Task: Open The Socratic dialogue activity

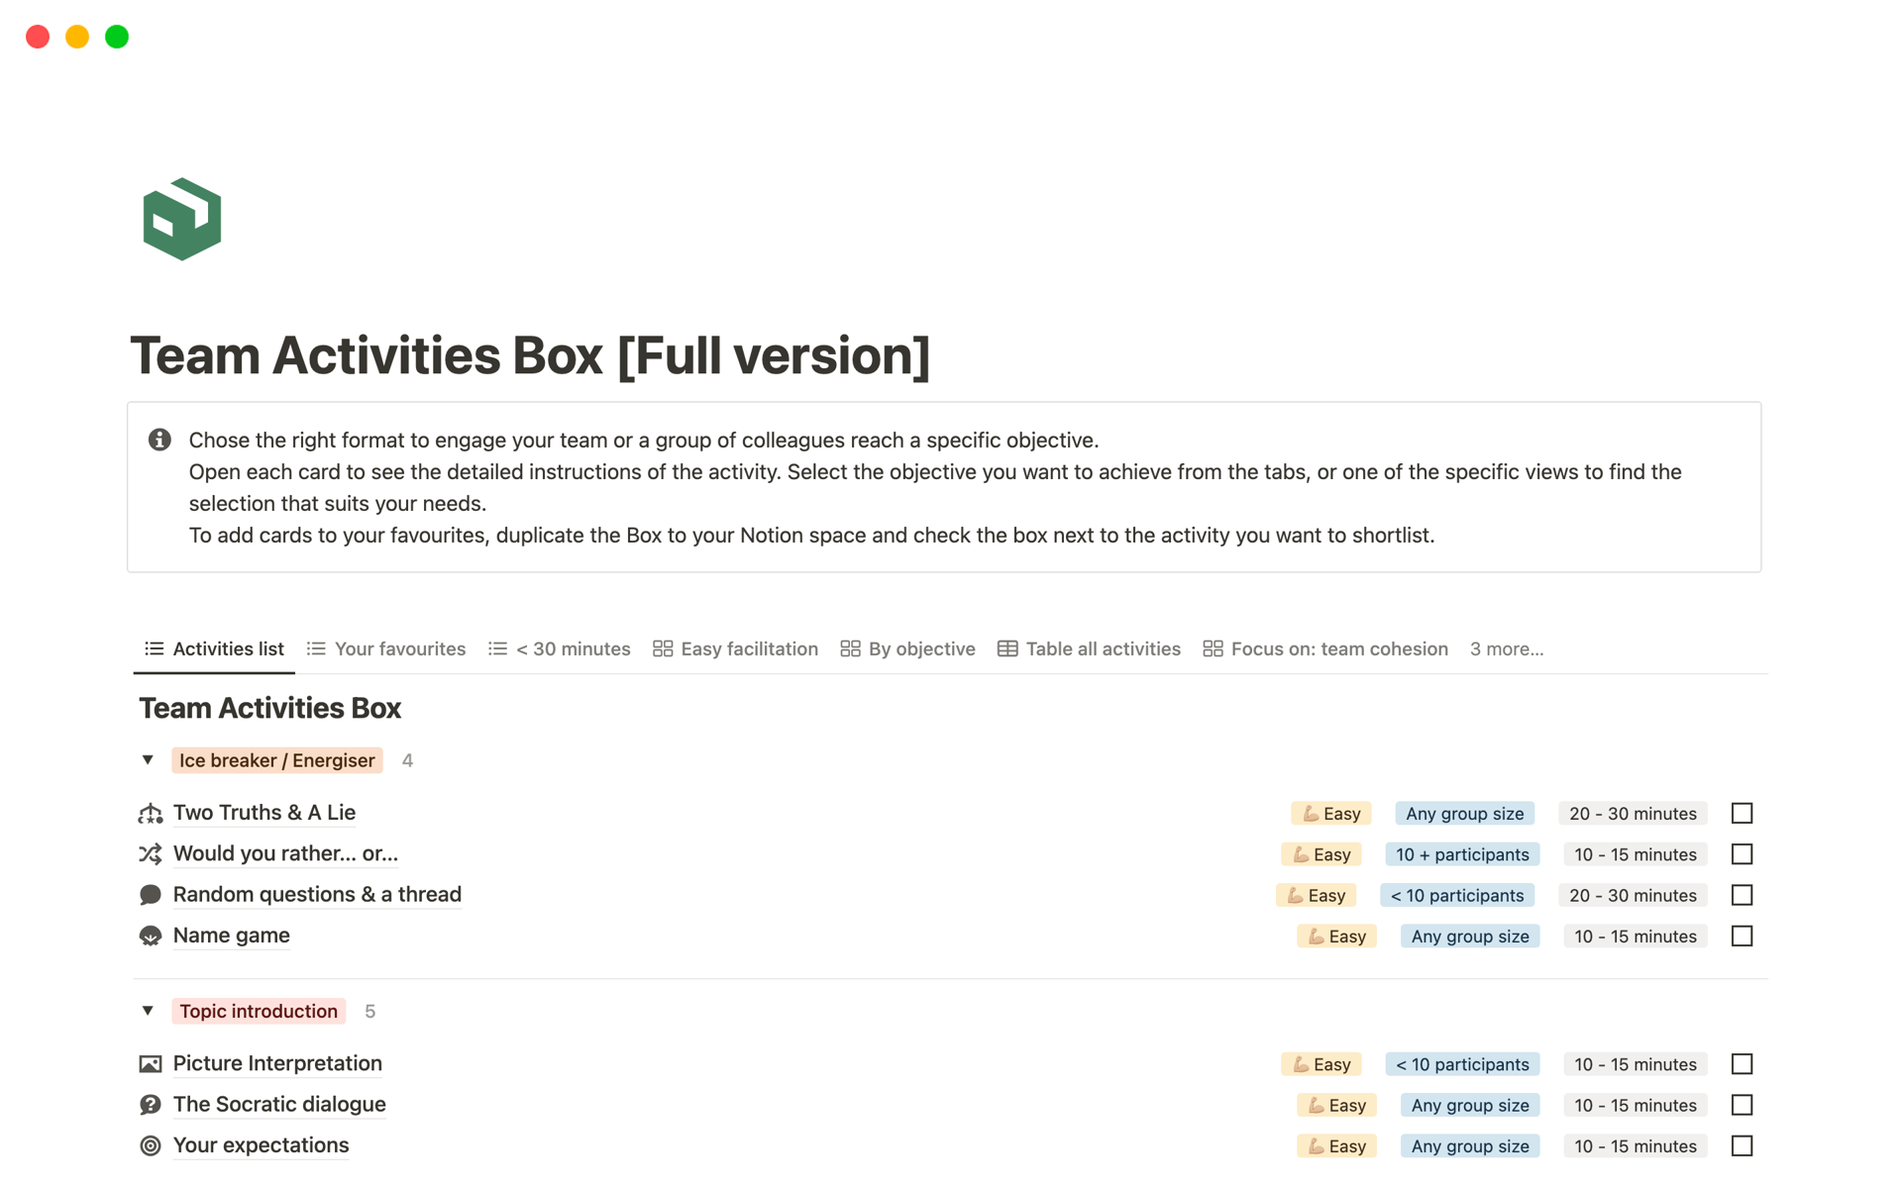Action: (279, 1104)
